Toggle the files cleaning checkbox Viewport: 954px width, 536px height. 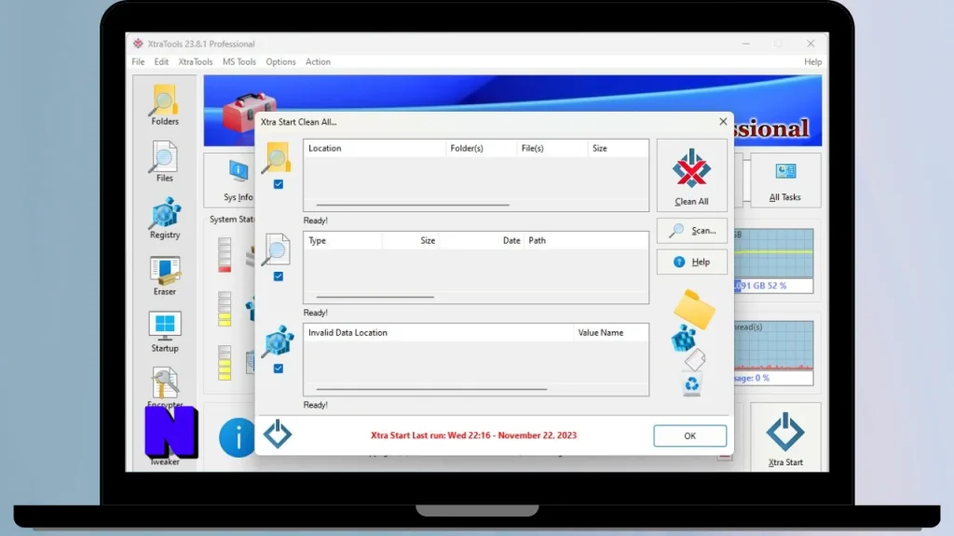278,276
